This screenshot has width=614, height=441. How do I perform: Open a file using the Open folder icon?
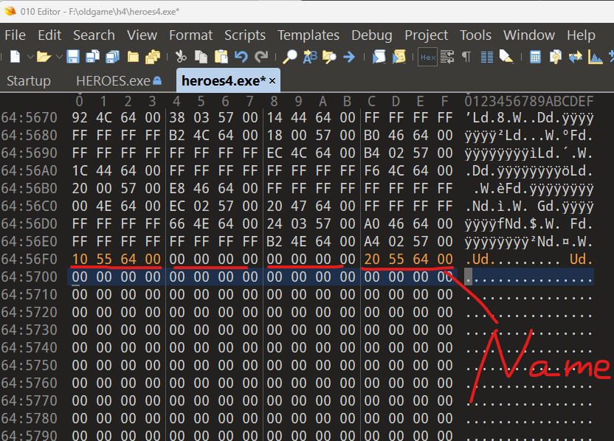coord(44,57)
